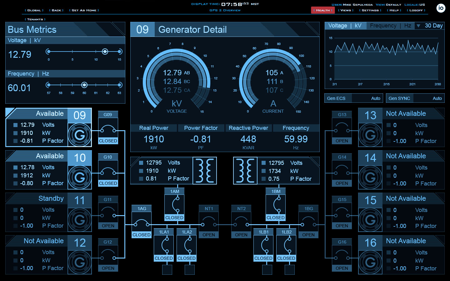Click the right transformer coil icon
The height and width of the screenshot is (281, 450).
click(x=245, y=170)
